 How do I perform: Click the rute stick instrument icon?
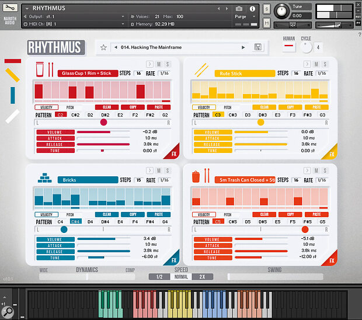pyautogui.click(x=201, y=70)
